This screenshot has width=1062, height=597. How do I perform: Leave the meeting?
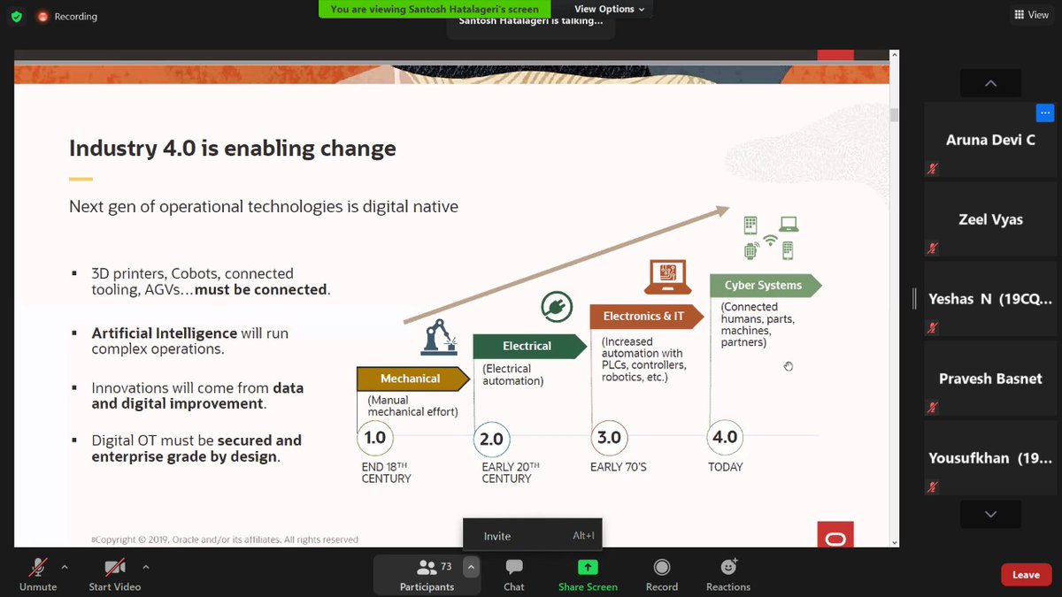1026,575
